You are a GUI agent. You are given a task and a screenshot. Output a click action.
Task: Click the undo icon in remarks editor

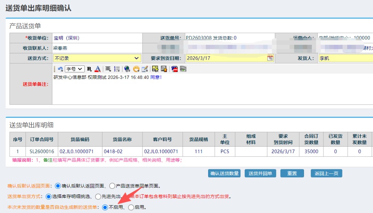coord(60,69)
